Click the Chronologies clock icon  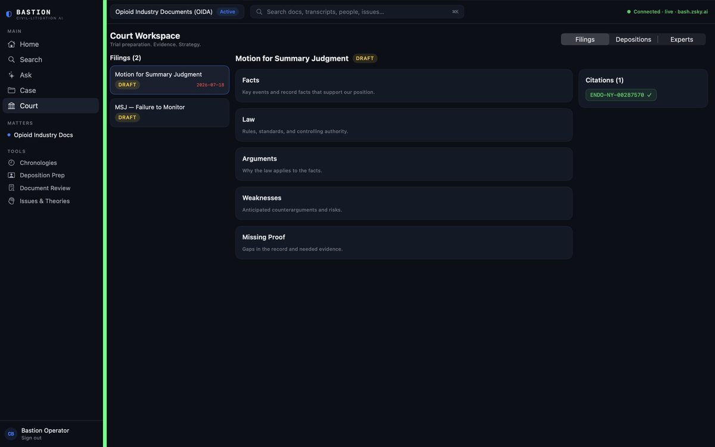click(x=11, y=162)
